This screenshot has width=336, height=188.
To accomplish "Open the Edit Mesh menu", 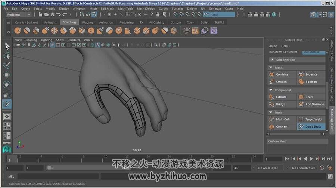I will tap(108, 9).
